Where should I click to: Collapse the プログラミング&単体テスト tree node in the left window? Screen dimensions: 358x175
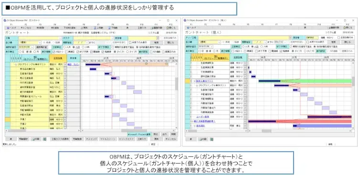16,65
